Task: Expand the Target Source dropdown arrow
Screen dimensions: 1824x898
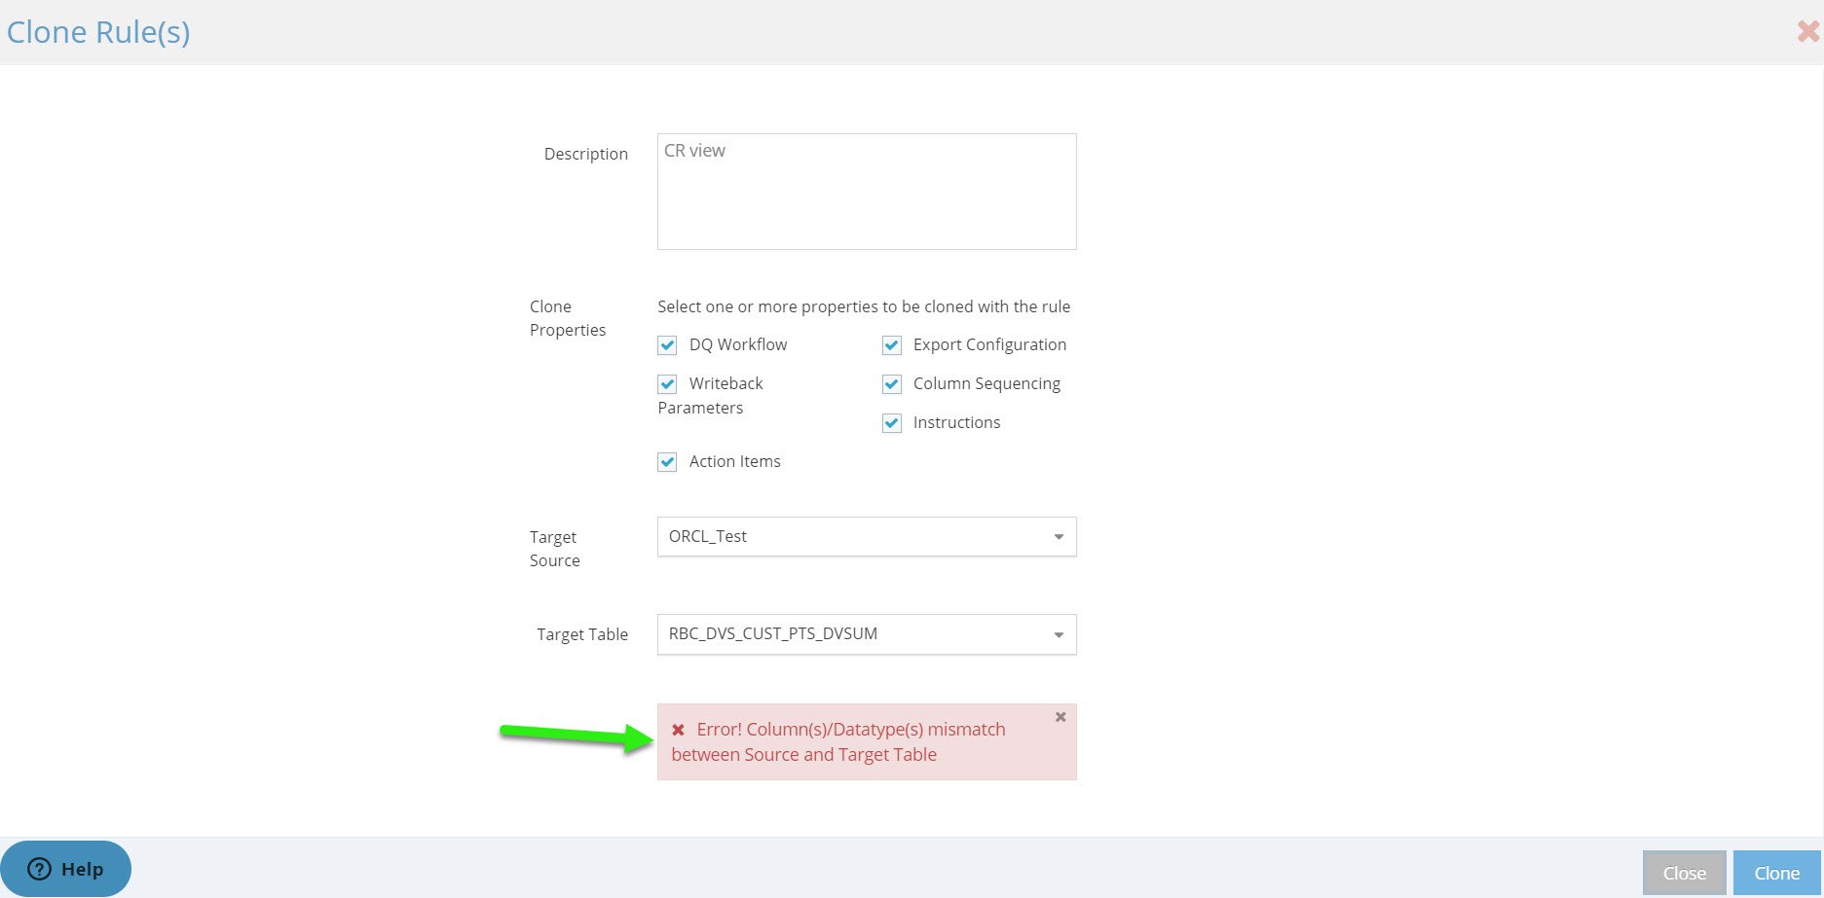Action: tap(1059, 537)
